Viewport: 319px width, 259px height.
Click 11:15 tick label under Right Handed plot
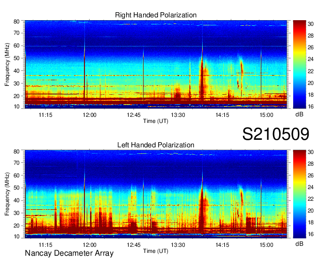(46, 115)
